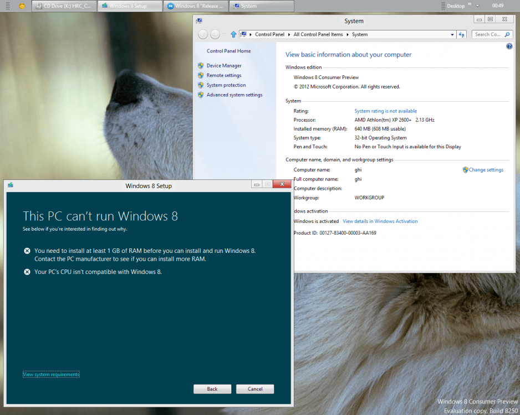
Task: Open System protection link
Action: pos(226,85)
